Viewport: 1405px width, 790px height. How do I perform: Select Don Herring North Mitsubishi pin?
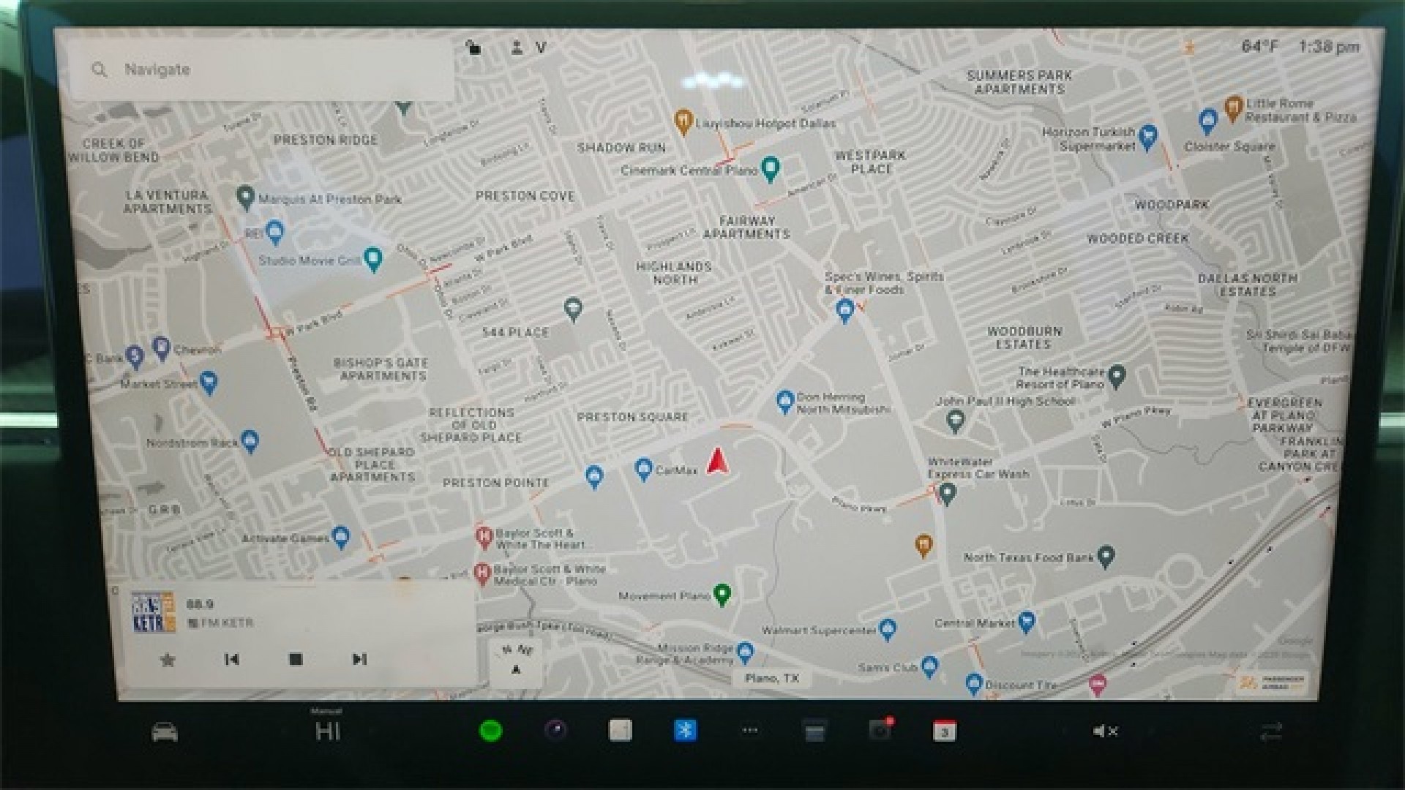(x=785, y=402)
